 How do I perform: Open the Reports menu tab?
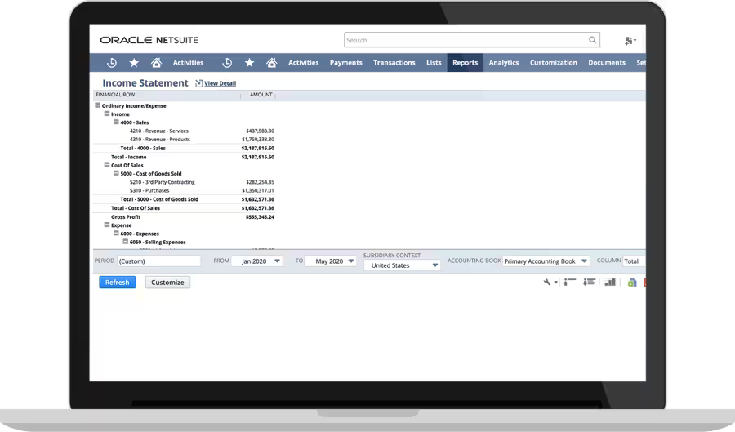point(465,63)
